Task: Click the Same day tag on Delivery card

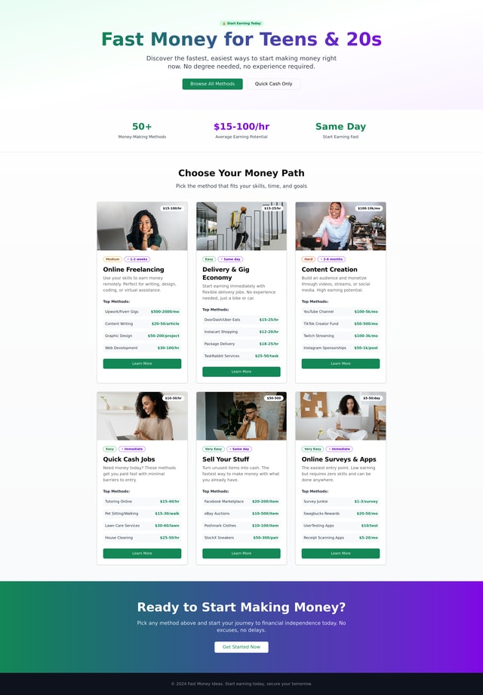Action: [230, 259]
